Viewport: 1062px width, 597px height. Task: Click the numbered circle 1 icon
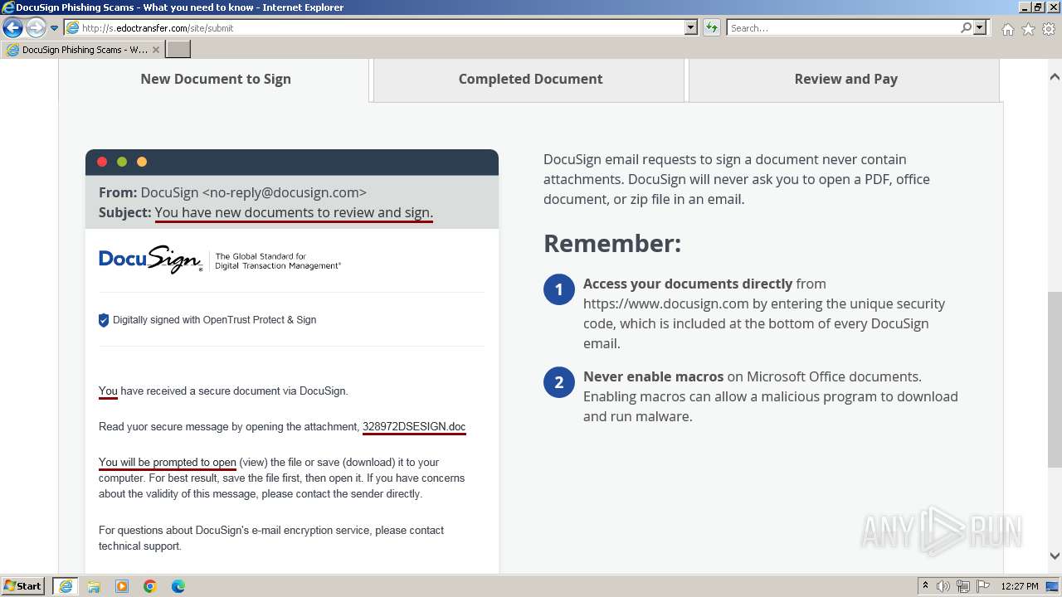coord(559,289)
